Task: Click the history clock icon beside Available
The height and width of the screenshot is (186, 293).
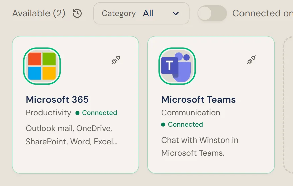Action: [x=77, y=13]
